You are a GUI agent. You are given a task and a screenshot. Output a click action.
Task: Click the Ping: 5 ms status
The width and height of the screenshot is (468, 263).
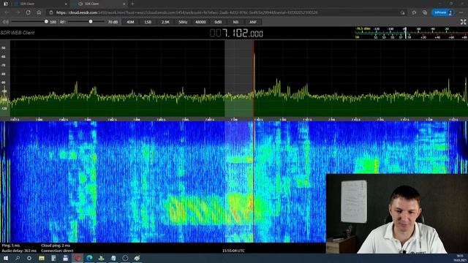tap(11, 245)
